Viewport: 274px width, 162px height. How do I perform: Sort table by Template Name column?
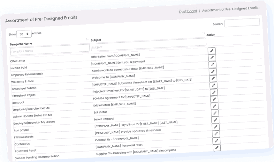[87, 39]
